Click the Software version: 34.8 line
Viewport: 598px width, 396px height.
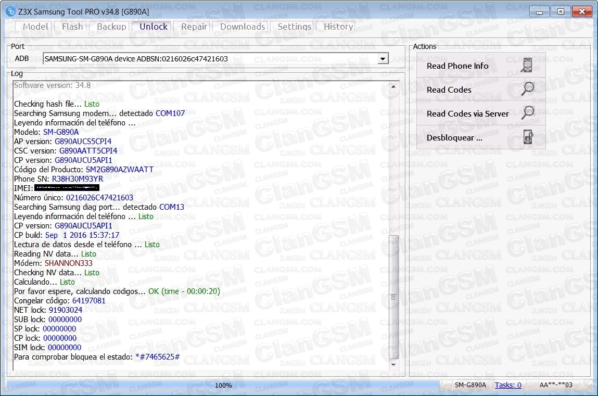(52, 85)
